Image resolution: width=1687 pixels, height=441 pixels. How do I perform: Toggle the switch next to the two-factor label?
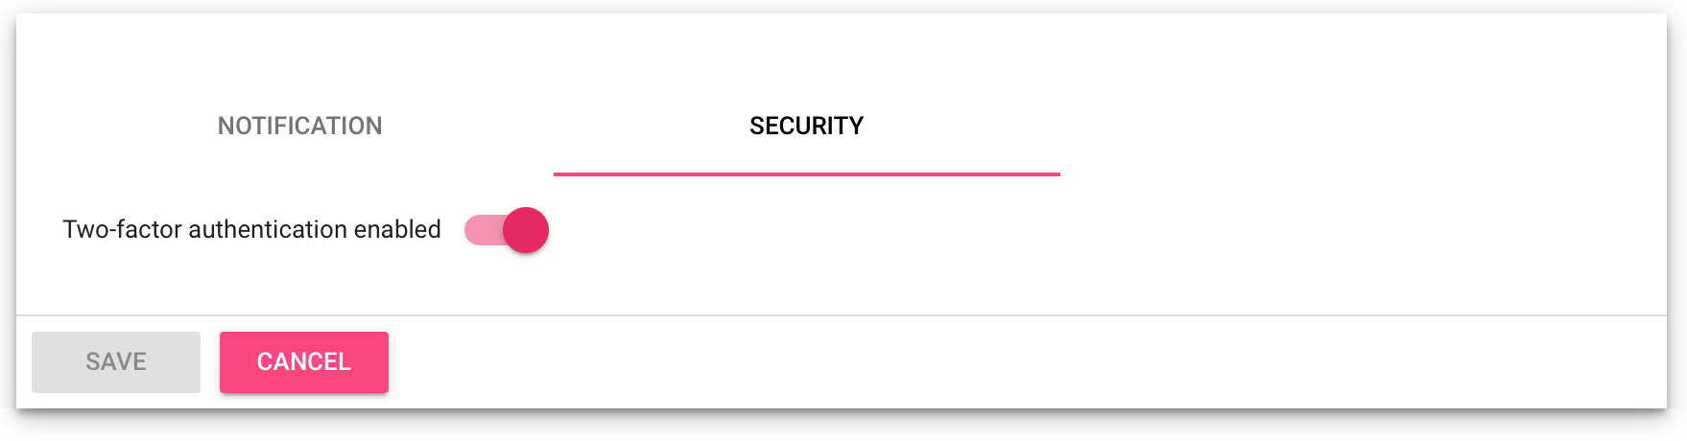(506, 230)
